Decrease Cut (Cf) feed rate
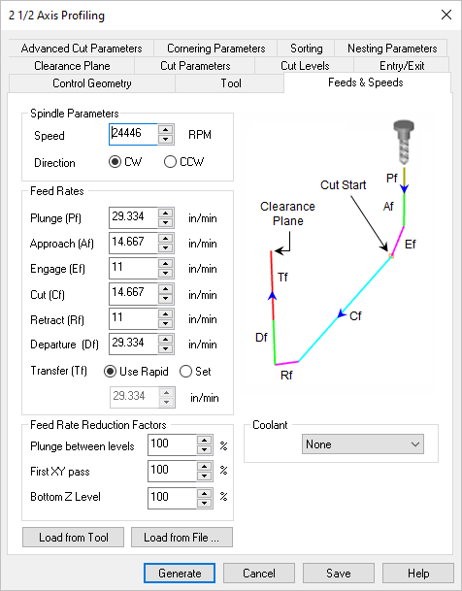 [x=165, y=299]
